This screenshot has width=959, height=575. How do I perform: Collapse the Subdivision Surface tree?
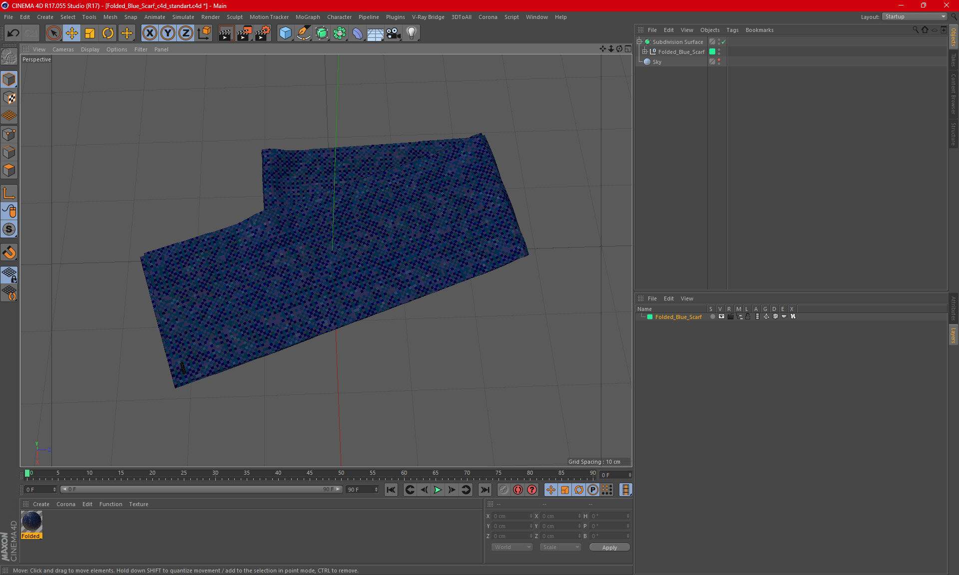pos(639,42)
